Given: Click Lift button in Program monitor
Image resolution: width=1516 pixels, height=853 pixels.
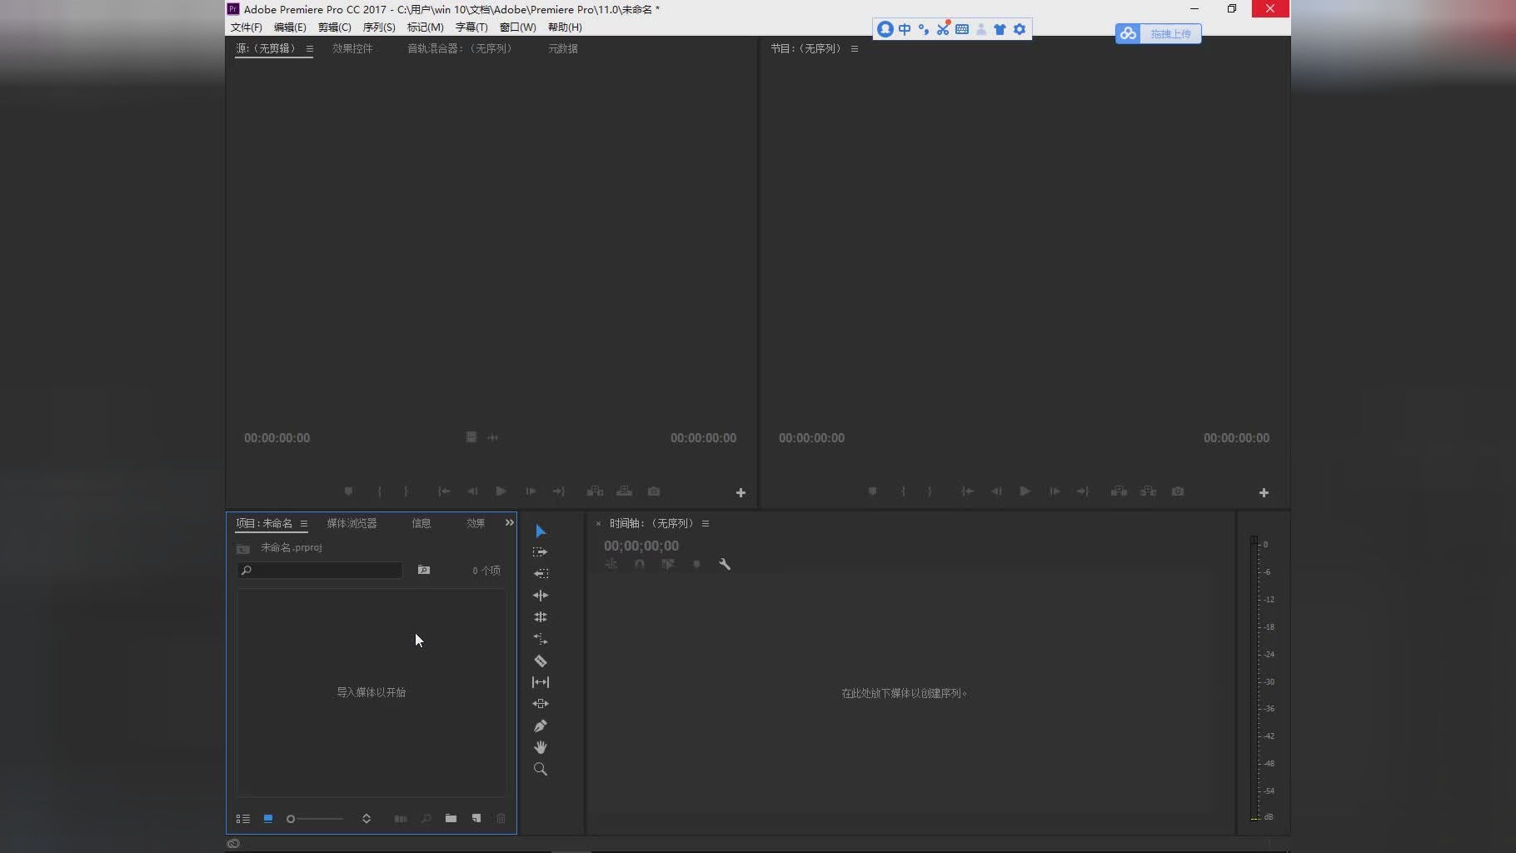Looking at the screenshot, I should (x=1119, y=491).
